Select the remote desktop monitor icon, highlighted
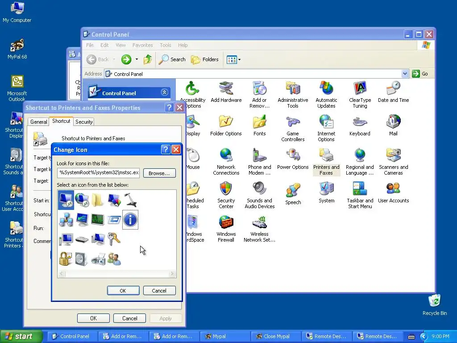 (x=66, y=200)
